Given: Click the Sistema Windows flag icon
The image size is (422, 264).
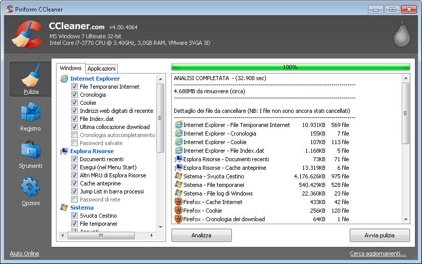Looking at the screenshot, I should [x=64, y=208].
